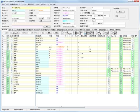This screenshot has width=140, height=112.
Task: Click the 'A01' value field
Action: tap(107, 16)
